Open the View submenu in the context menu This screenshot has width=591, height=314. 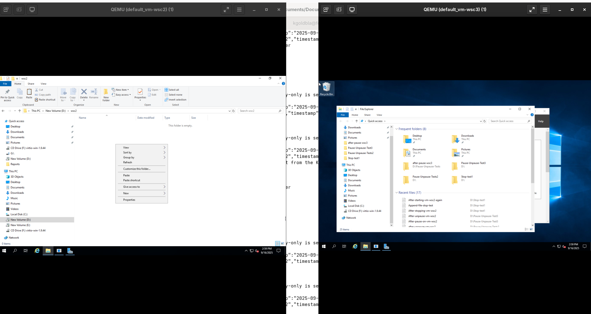click(x=142, y=147)
